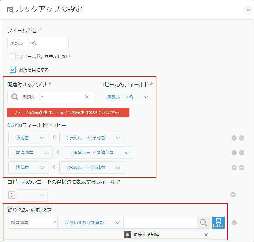Click − to remove the 決裁者 mapping row
The image size is (254, 242).
click(x=241, y=167)
